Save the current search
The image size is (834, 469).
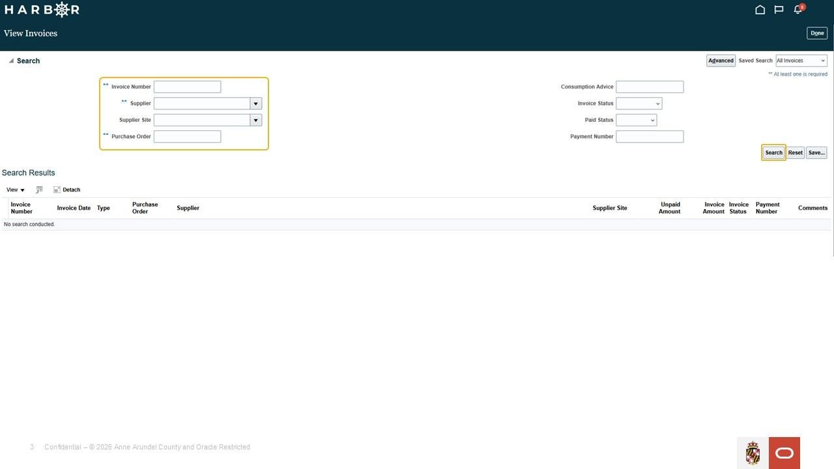(x=816, y=152)
